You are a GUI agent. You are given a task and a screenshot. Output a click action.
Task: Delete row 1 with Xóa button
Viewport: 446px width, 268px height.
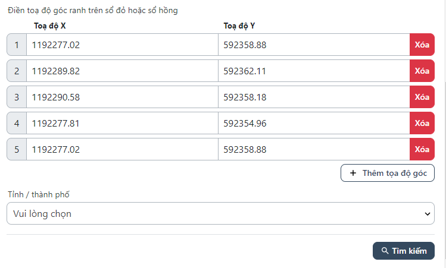coord(422,45)
